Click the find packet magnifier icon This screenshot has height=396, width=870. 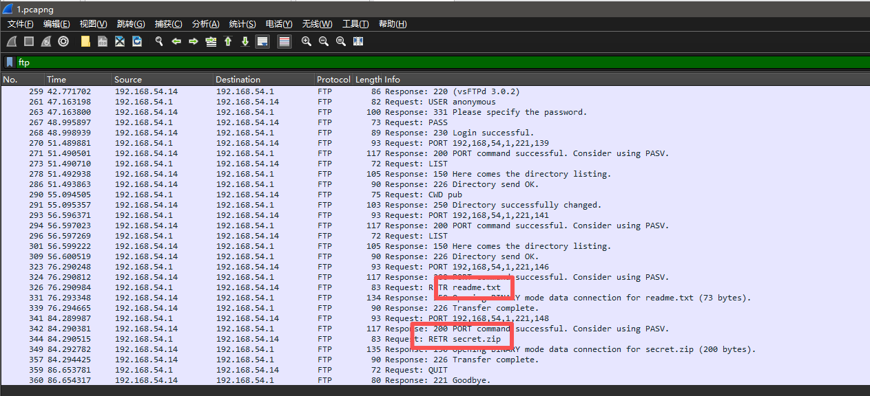click(158, 41)
